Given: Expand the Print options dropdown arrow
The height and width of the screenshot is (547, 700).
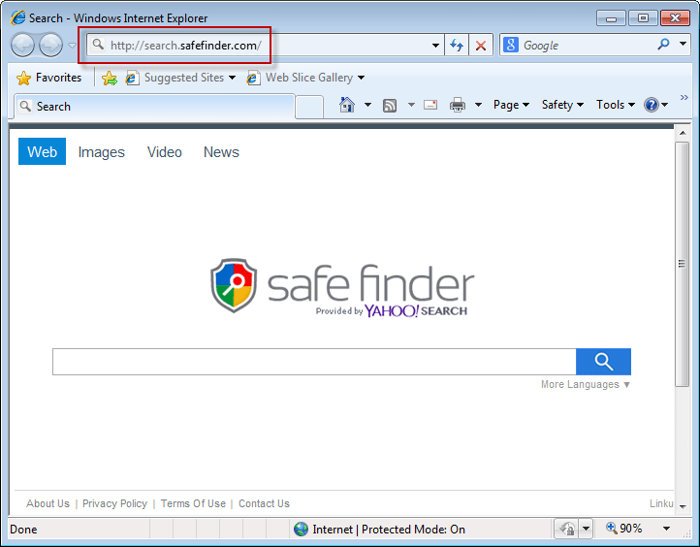Looking at the screenshot, I should [x=478, y=105].
